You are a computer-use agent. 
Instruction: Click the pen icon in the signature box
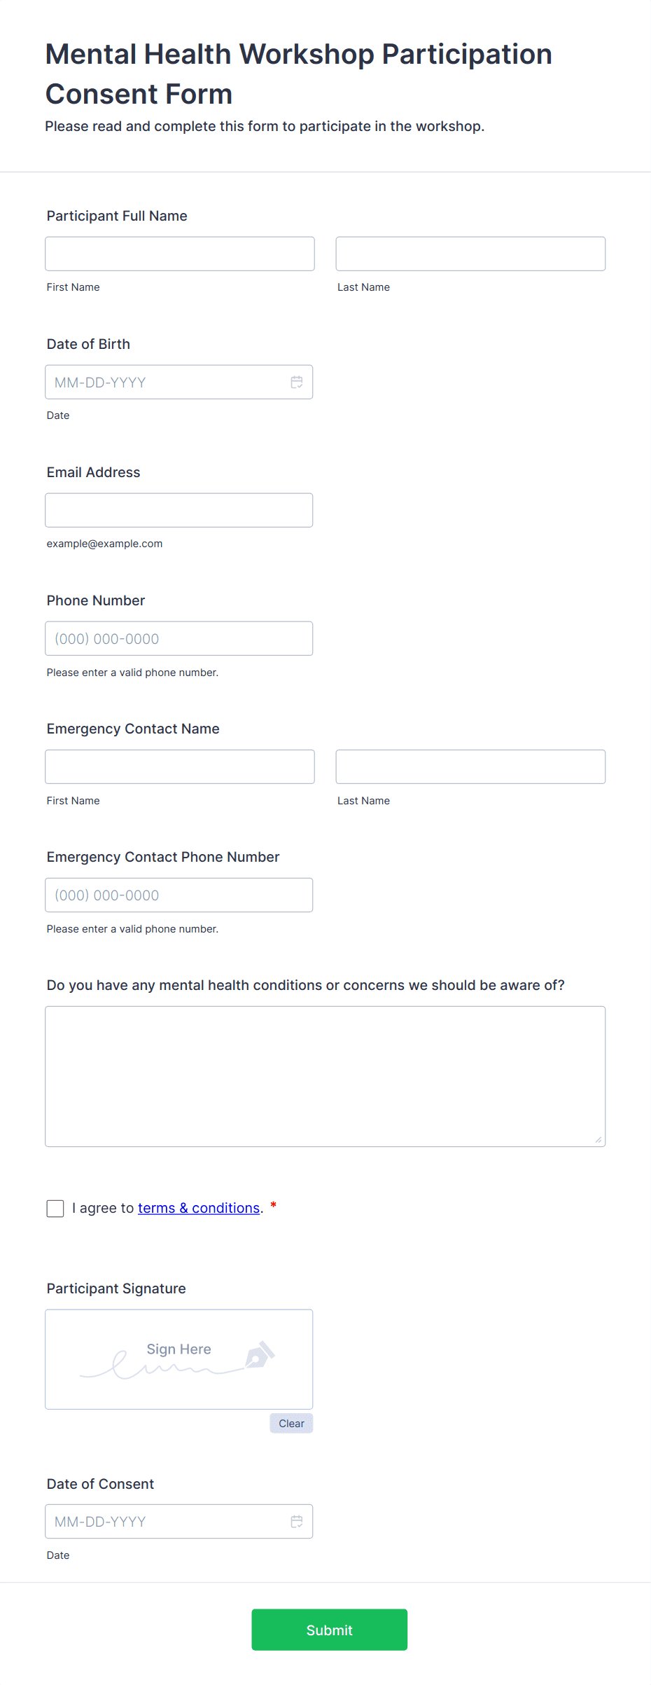(x=260, y=1354)
